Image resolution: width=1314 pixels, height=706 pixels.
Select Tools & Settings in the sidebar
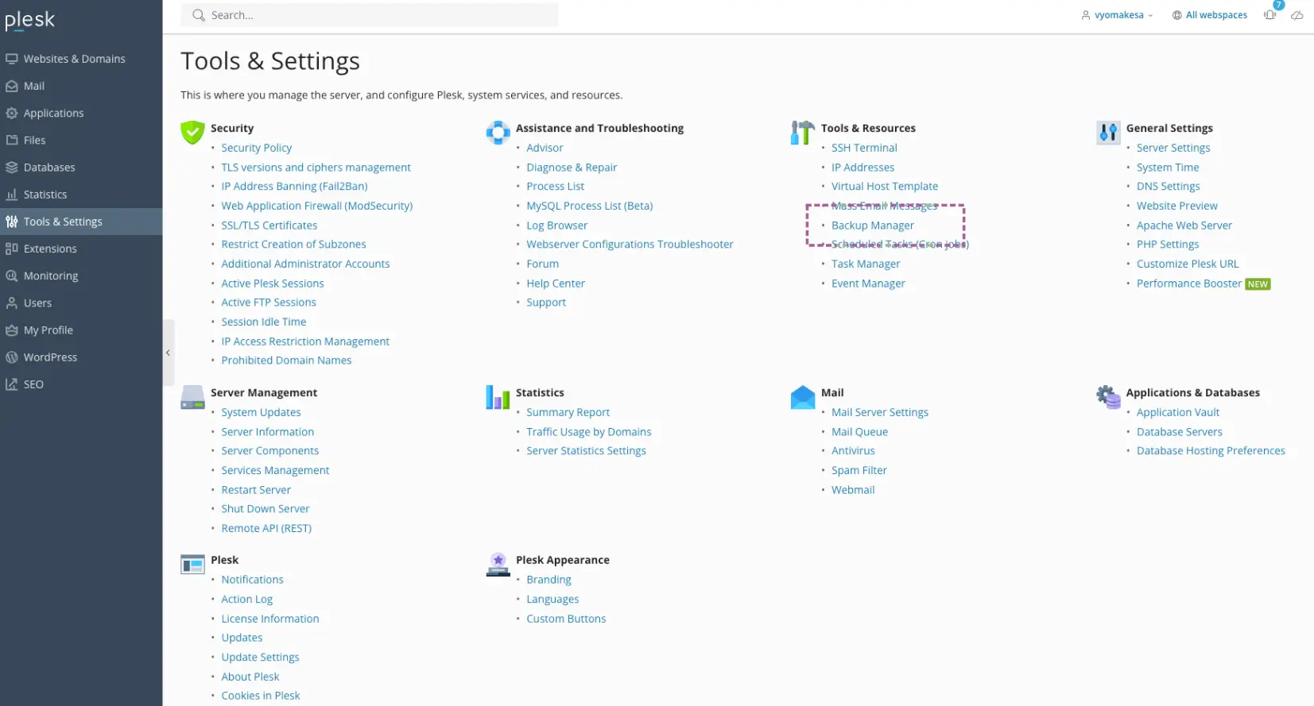click(x=81, y=222)
